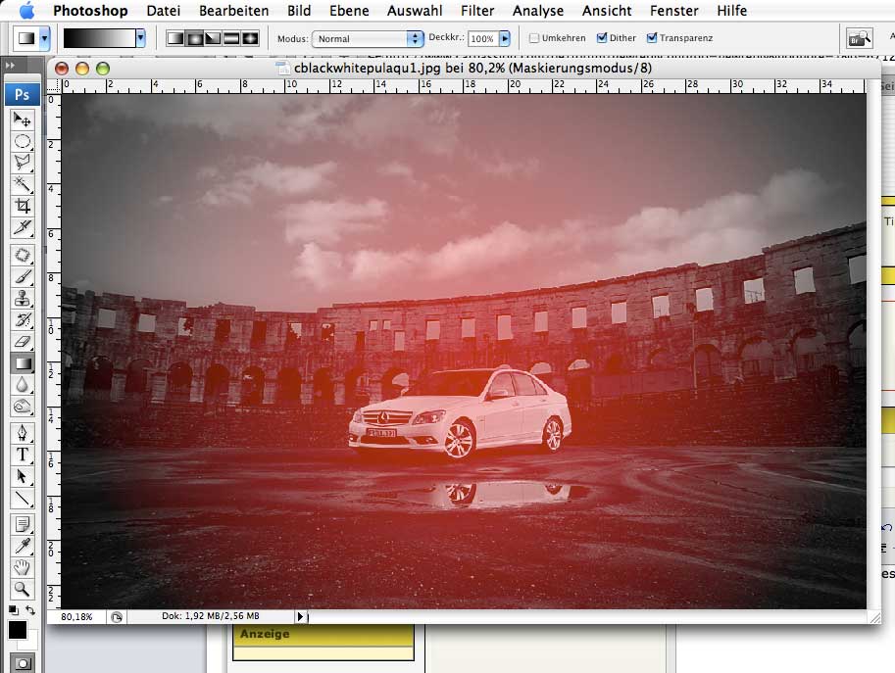Activate the Clone Stamp tool
Viewport: 895px width, 673px height.
22,299
